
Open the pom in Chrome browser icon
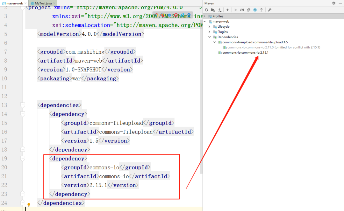click(x=156, y=15)
